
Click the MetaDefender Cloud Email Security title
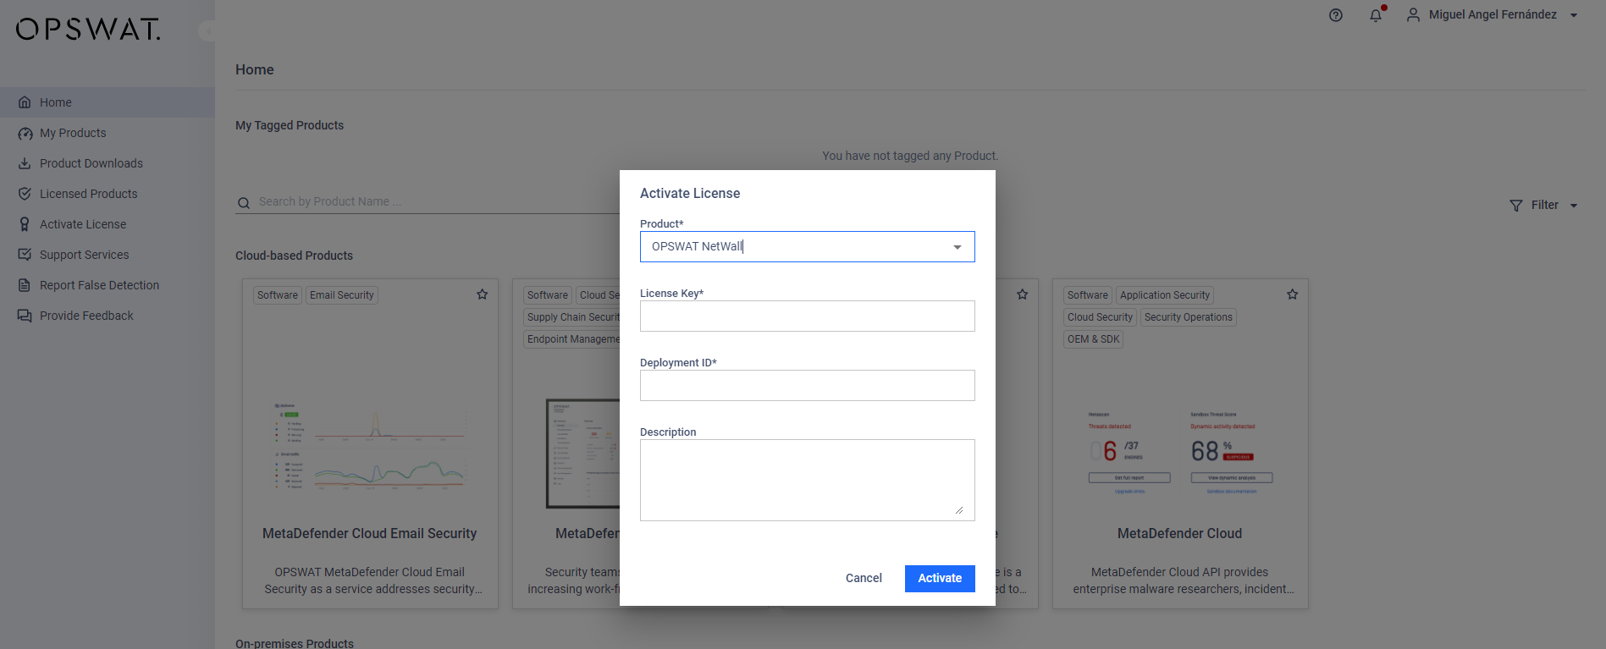(370, 533)
